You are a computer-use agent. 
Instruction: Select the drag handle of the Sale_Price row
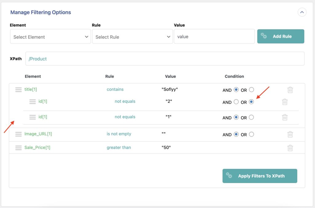tap(18, 148)
